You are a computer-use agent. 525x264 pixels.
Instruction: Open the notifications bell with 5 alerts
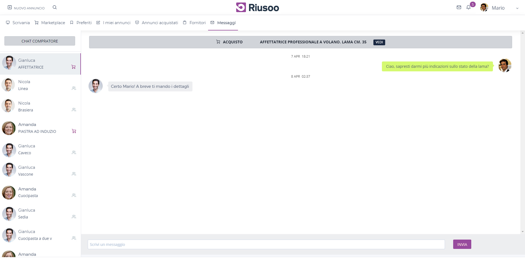point(468,7)
